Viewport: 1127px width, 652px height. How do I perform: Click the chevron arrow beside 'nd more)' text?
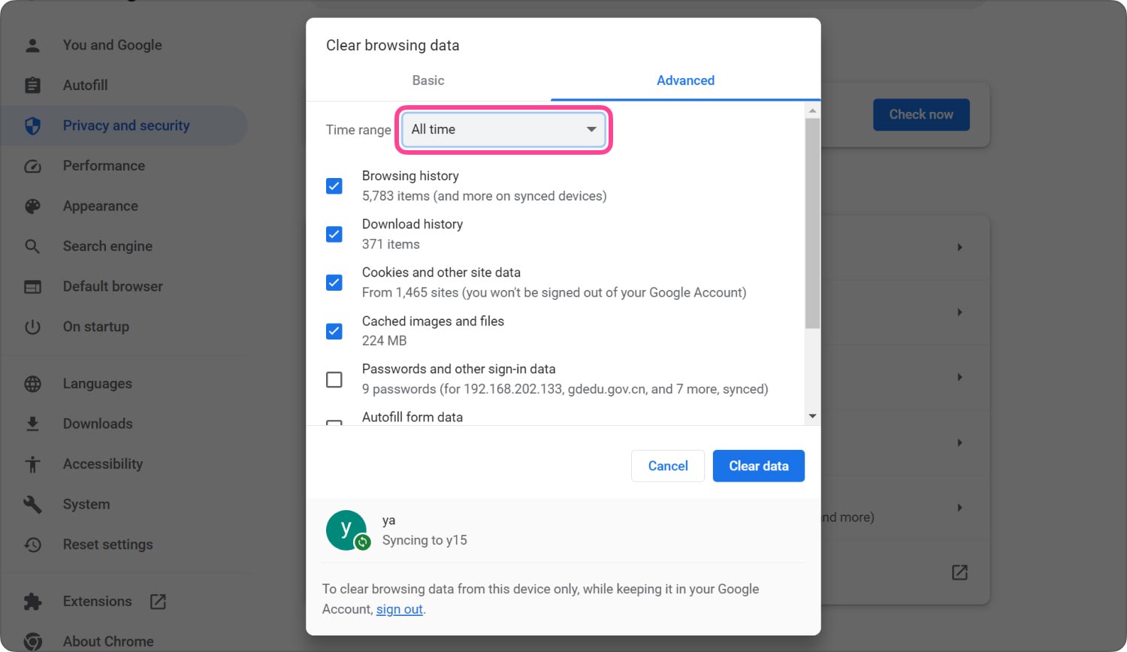click(959, 508)
